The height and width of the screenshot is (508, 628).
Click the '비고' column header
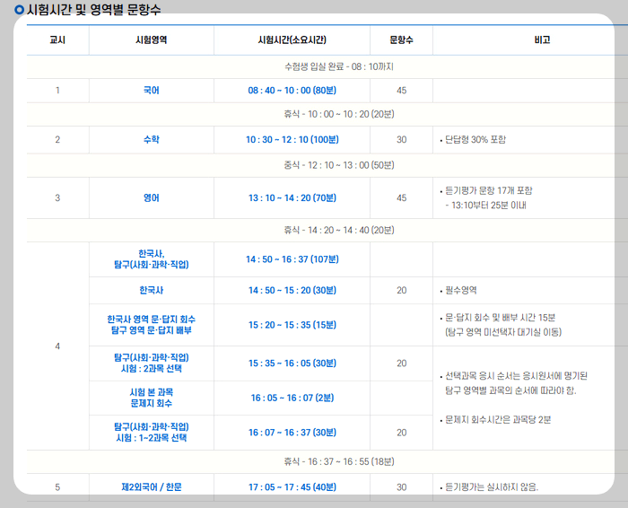click(542, 40)
